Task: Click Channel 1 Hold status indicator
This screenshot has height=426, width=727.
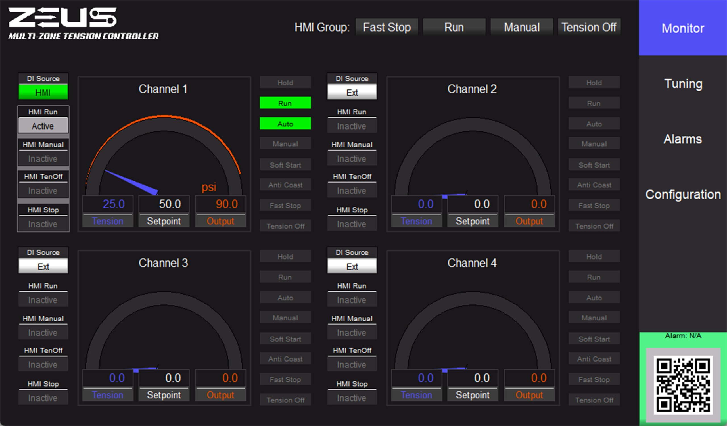Action: (285, 82)
